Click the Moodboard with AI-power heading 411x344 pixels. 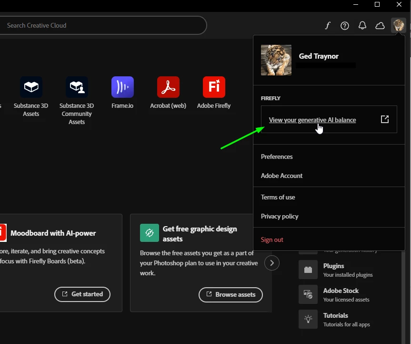tap(53, 233)
